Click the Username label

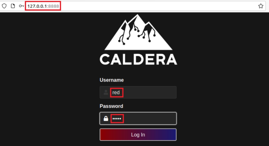pyautogui.click(x=112, y=80)
